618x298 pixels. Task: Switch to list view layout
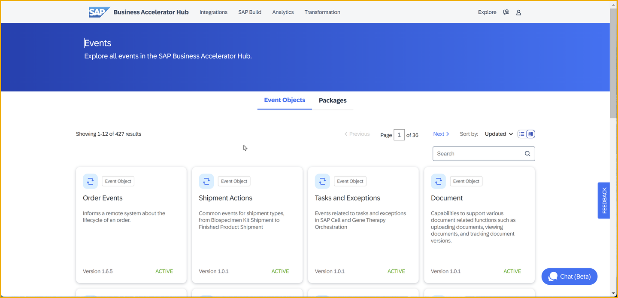522,134
